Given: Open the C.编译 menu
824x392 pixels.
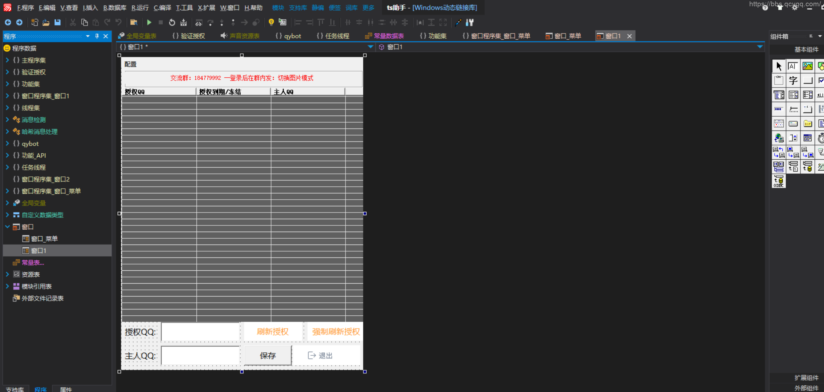Looking at the screenshot, I should (x=162, y=8).
